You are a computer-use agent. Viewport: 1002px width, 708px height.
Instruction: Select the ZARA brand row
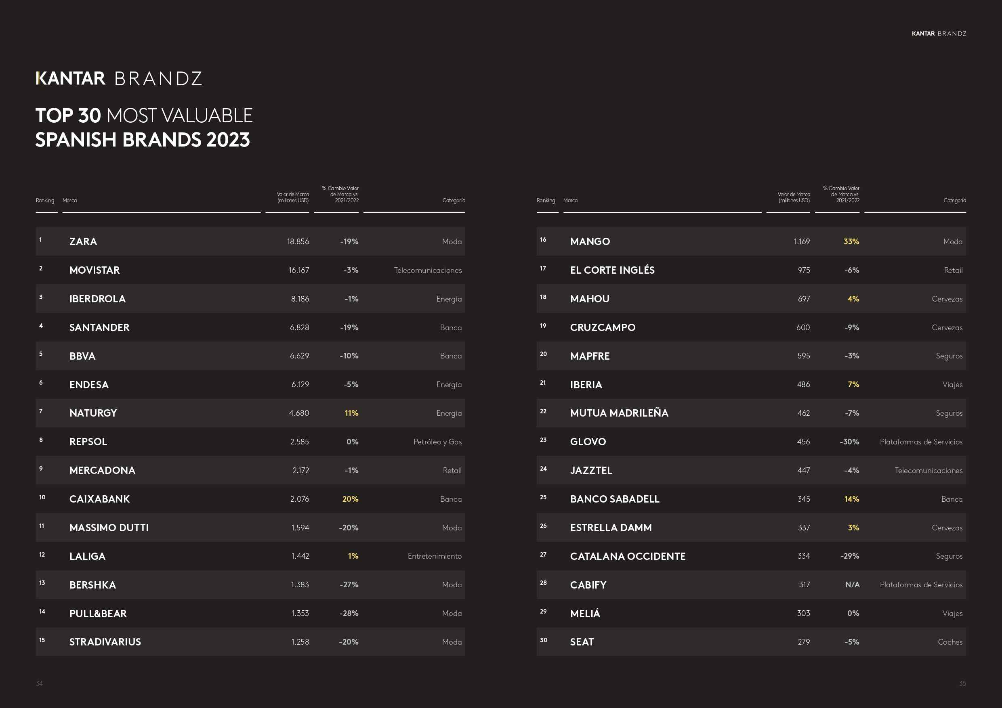coord(250,241)
